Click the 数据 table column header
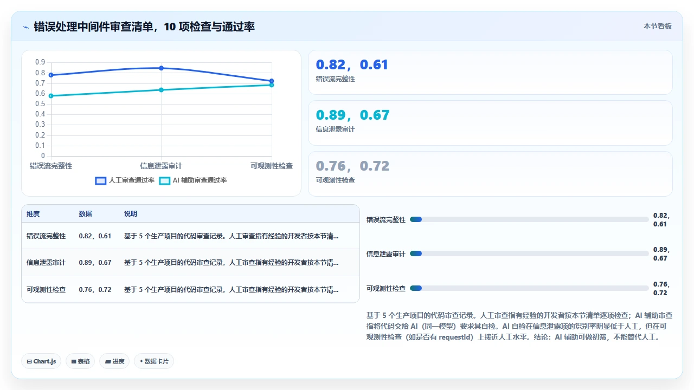Viewport: 694px width, 390px height. [85, 214]
